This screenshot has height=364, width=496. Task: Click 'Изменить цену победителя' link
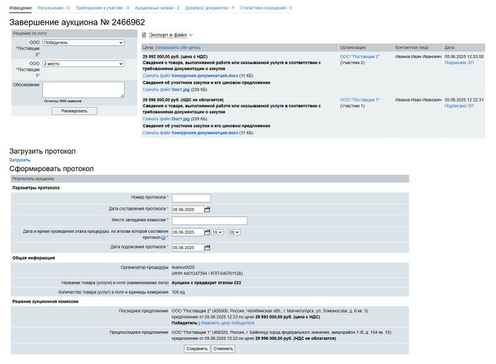pos(228,323)
